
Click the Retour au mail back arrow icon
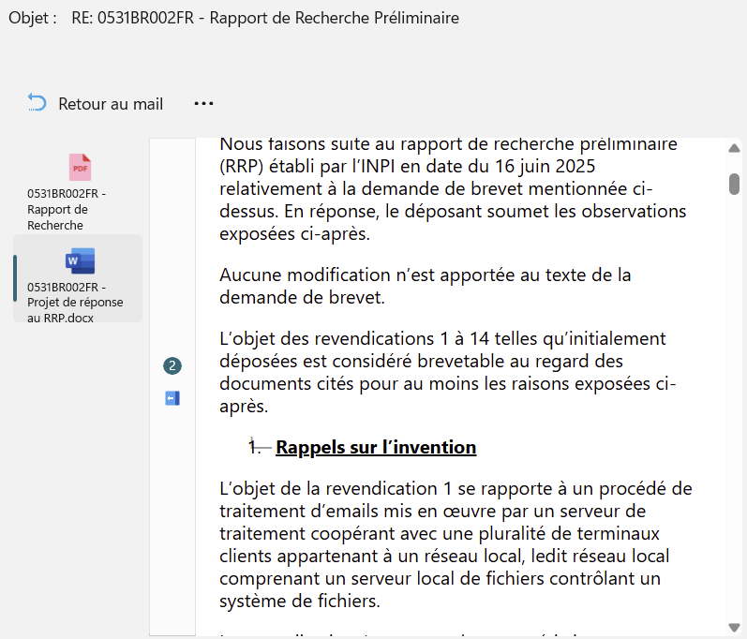(37, 103)
